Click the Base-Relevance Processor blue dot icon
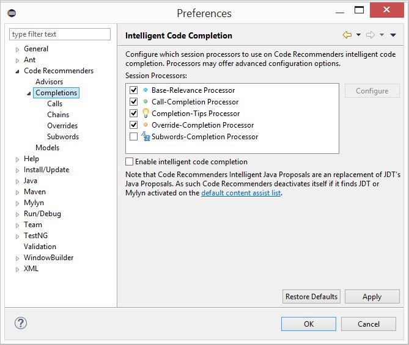Screen dimensions: 409x345 click(146, 90)
